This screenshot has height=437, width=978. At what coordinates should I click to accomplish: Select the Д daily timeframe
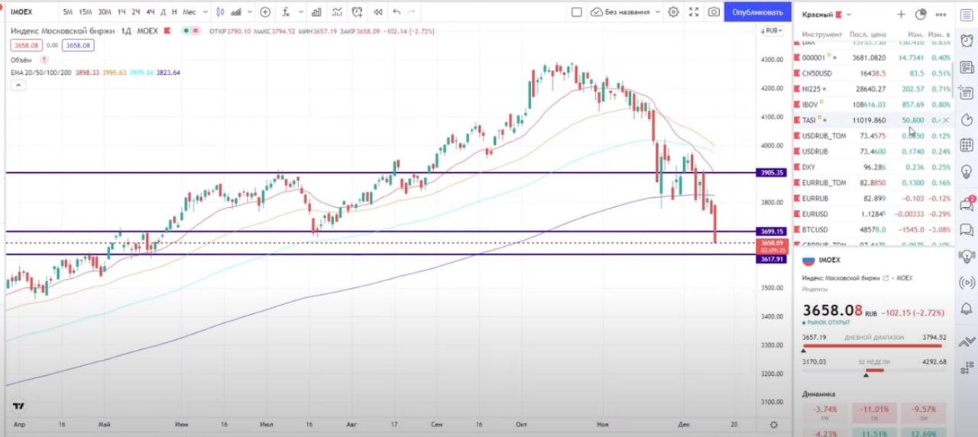click(x=163, y=12)
